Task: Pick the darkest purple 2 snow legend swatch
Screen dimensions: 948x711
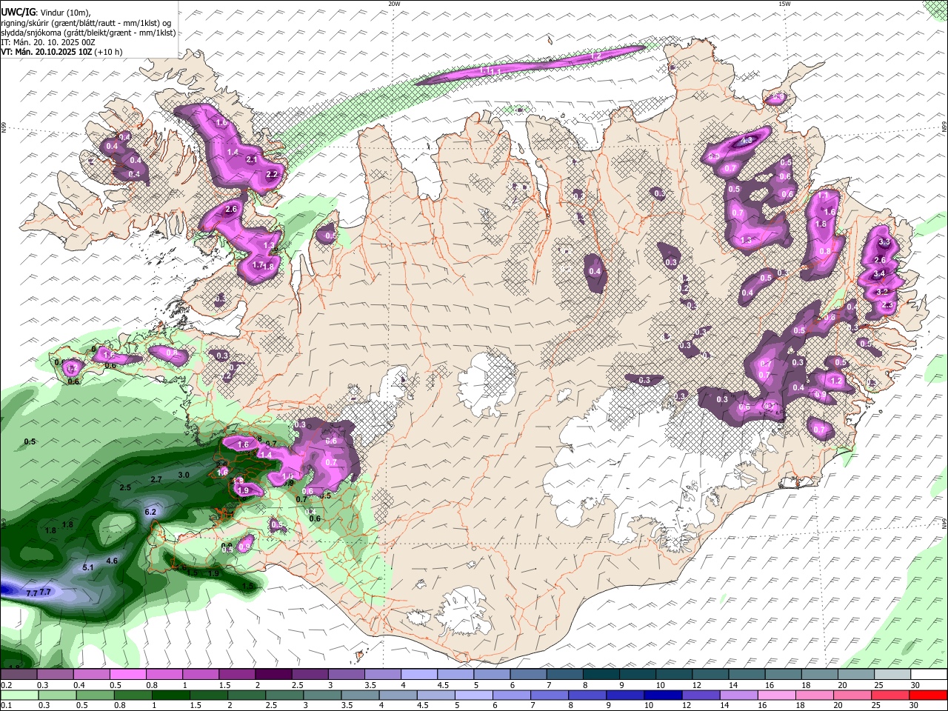Action: [x=273, y=675]
